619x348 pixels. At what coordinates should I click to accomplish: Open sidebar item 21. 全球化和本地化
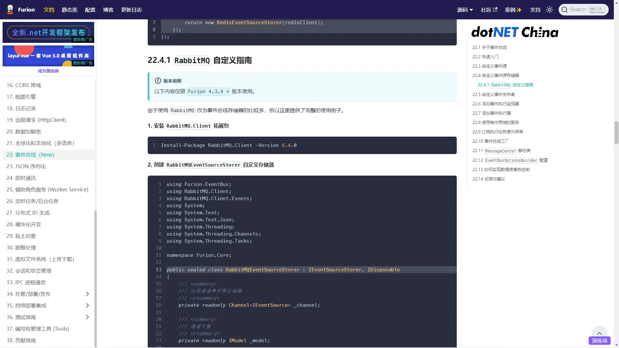click(48, 143)
